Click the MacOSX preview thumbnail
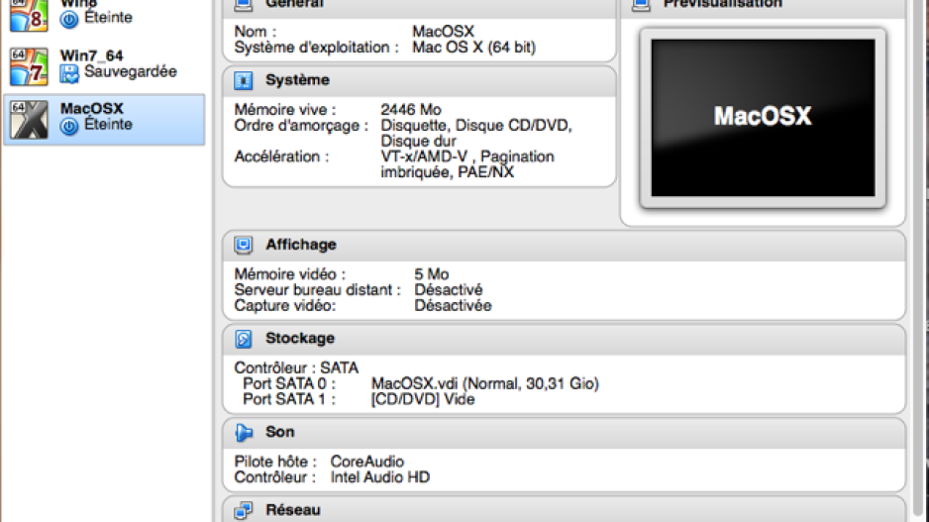Viewport: 929px width, 522px height. click(x=763, y=118)
